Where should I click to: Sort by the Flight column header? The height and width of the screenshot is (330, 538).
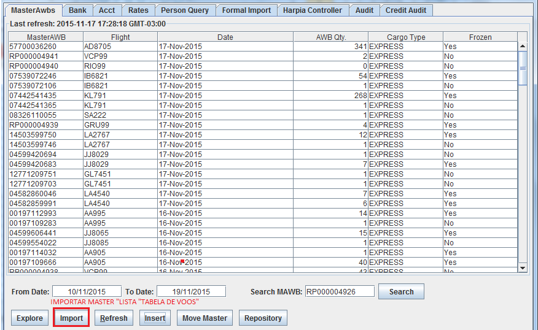pyautogui.click(x=120, y=37)
